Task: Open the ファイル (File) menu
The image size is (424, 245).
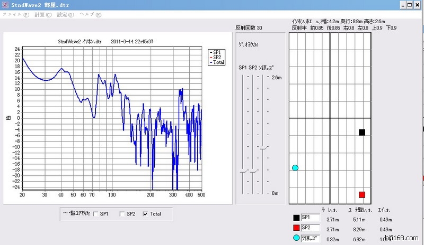Action: coord(16,14)
